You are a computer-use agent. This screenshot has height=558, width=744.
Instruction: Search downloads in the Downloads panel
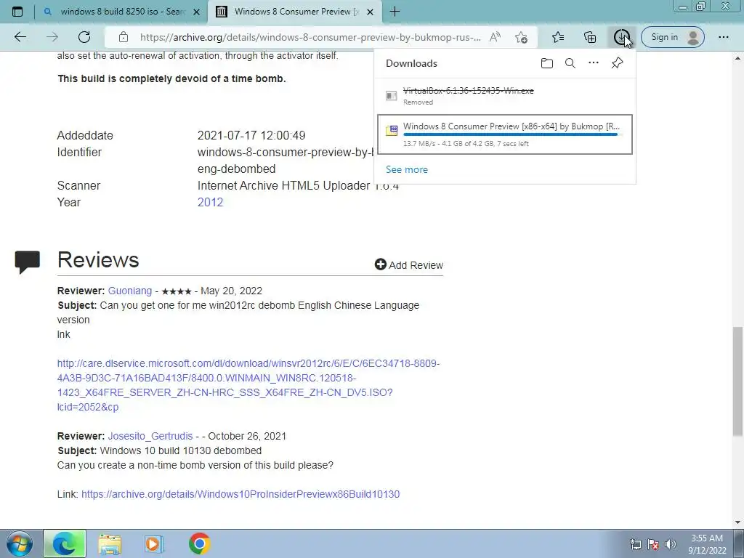[570, 63]
